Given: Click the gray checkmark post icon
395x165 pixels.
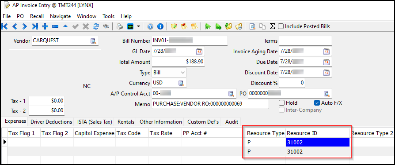Looking at the screenshot, I should (x=75, y=26).
